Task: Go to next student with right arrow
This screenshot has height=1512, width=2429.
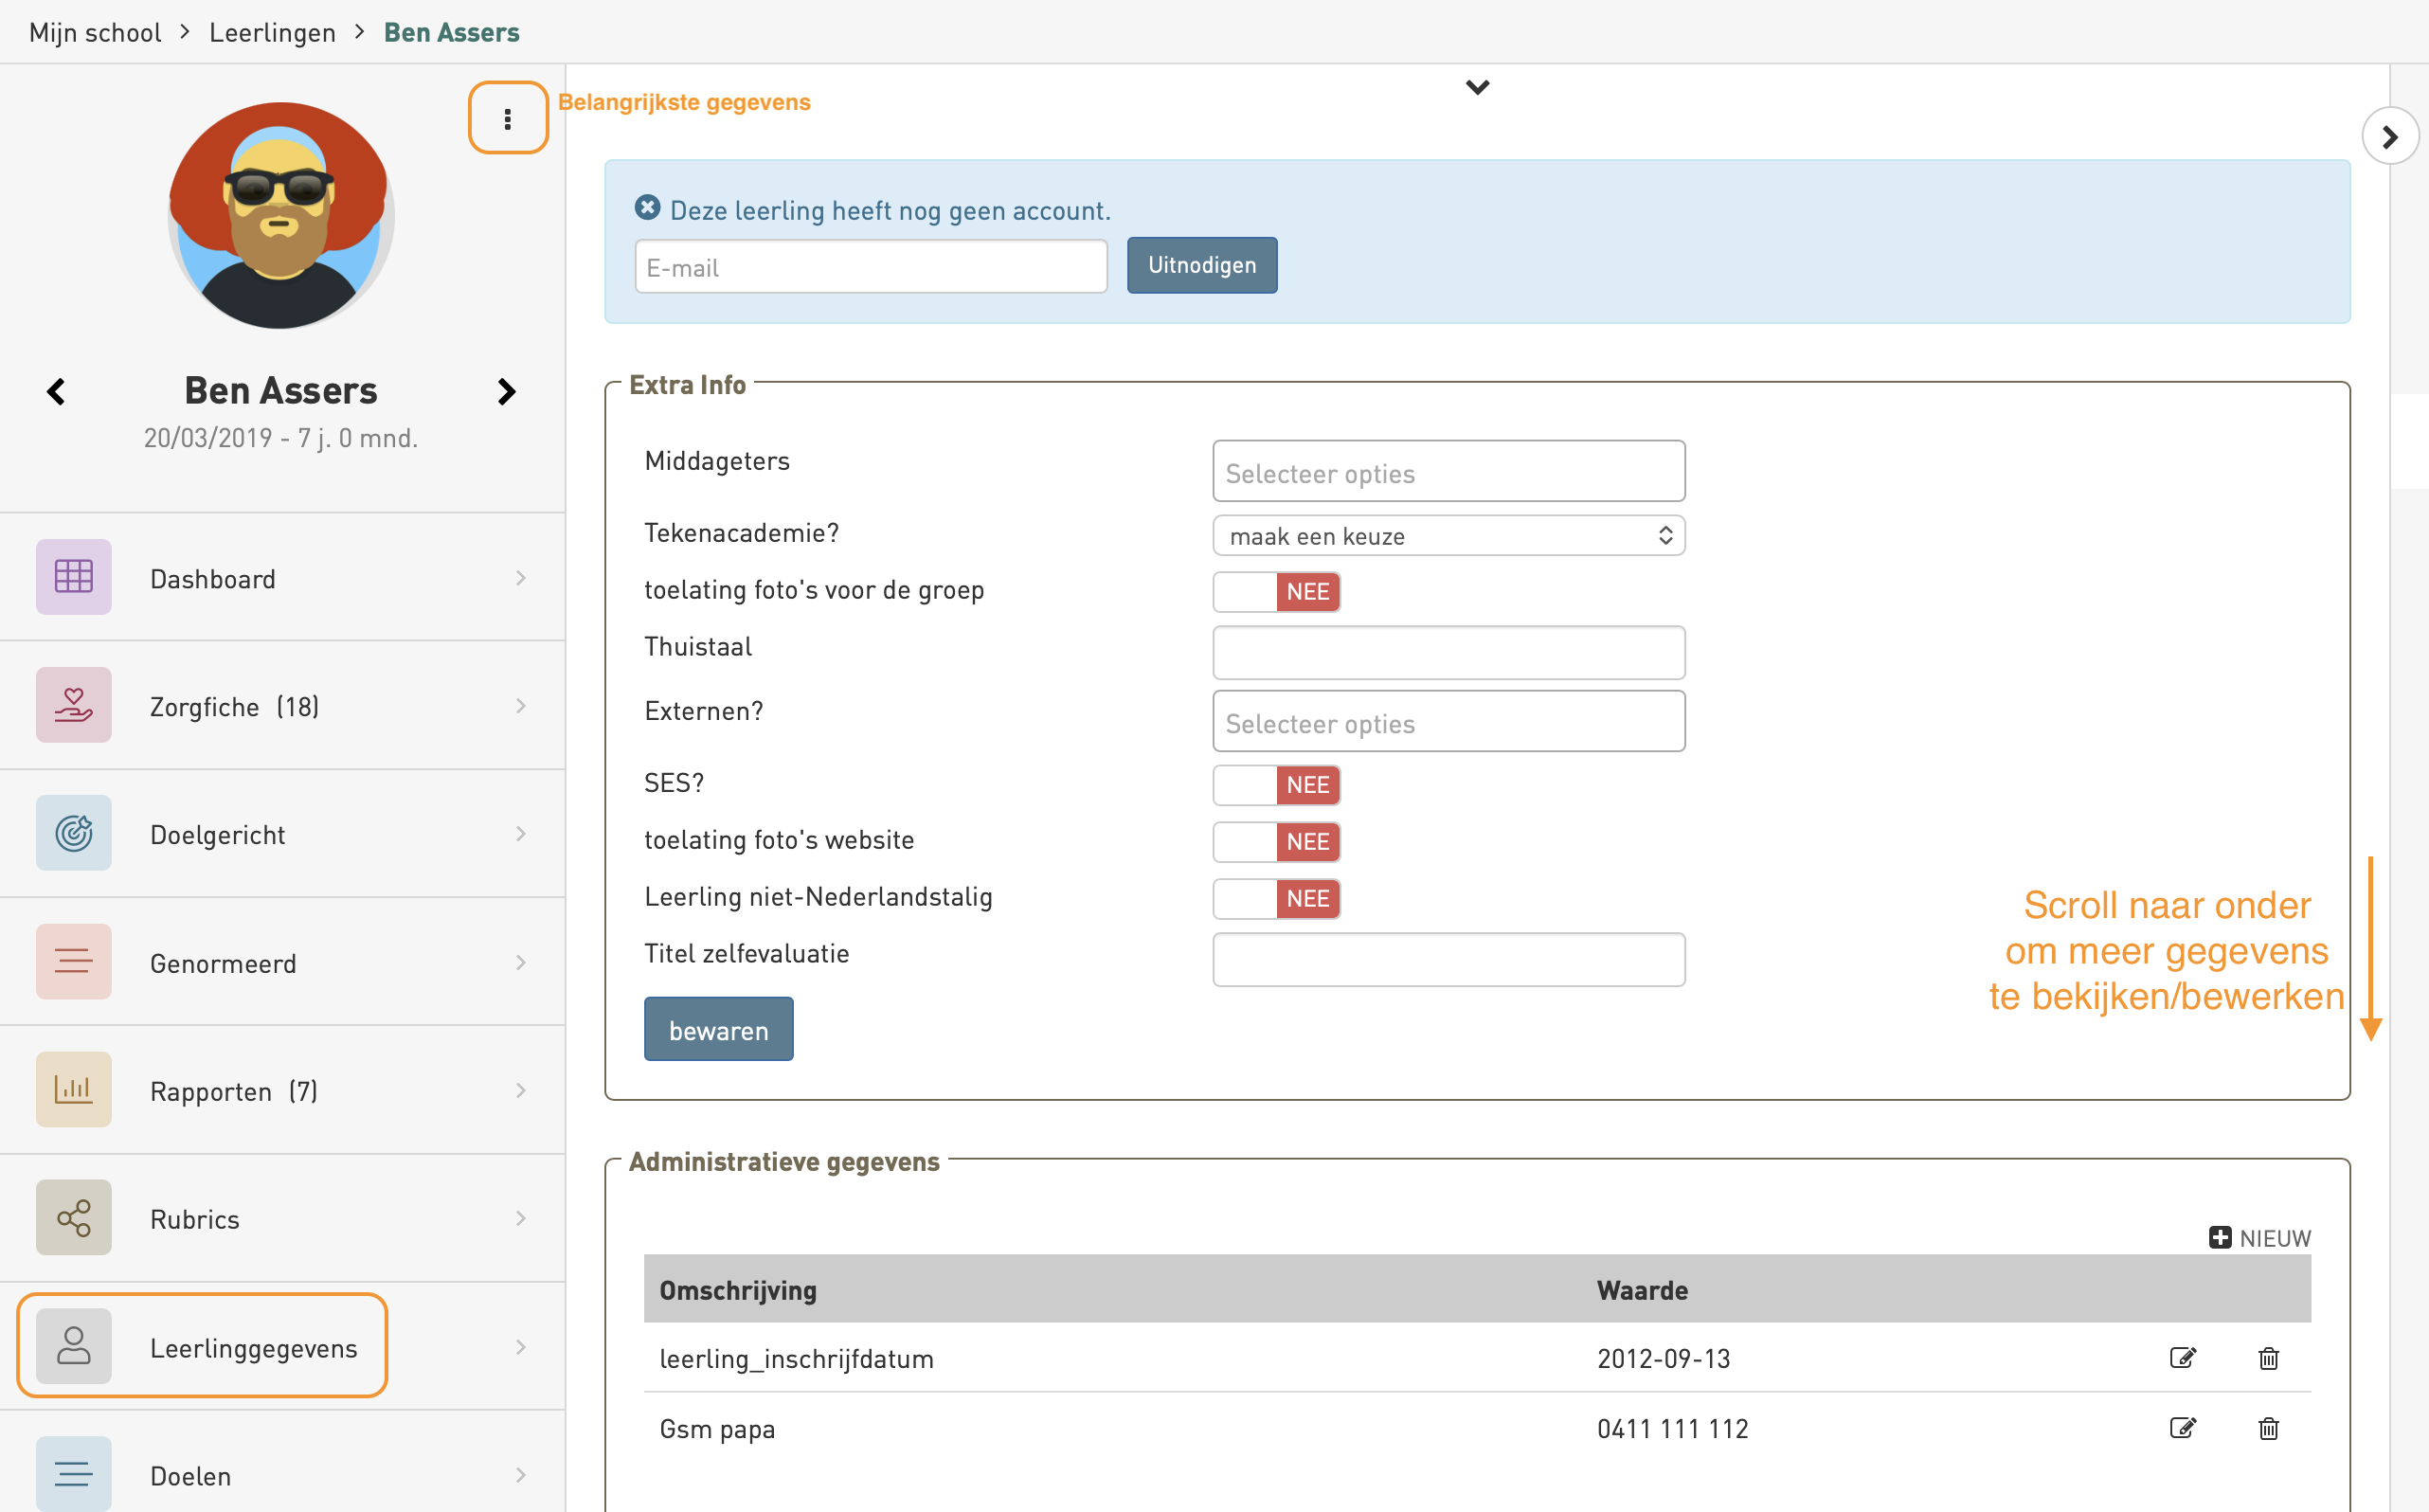Action: 506,391
